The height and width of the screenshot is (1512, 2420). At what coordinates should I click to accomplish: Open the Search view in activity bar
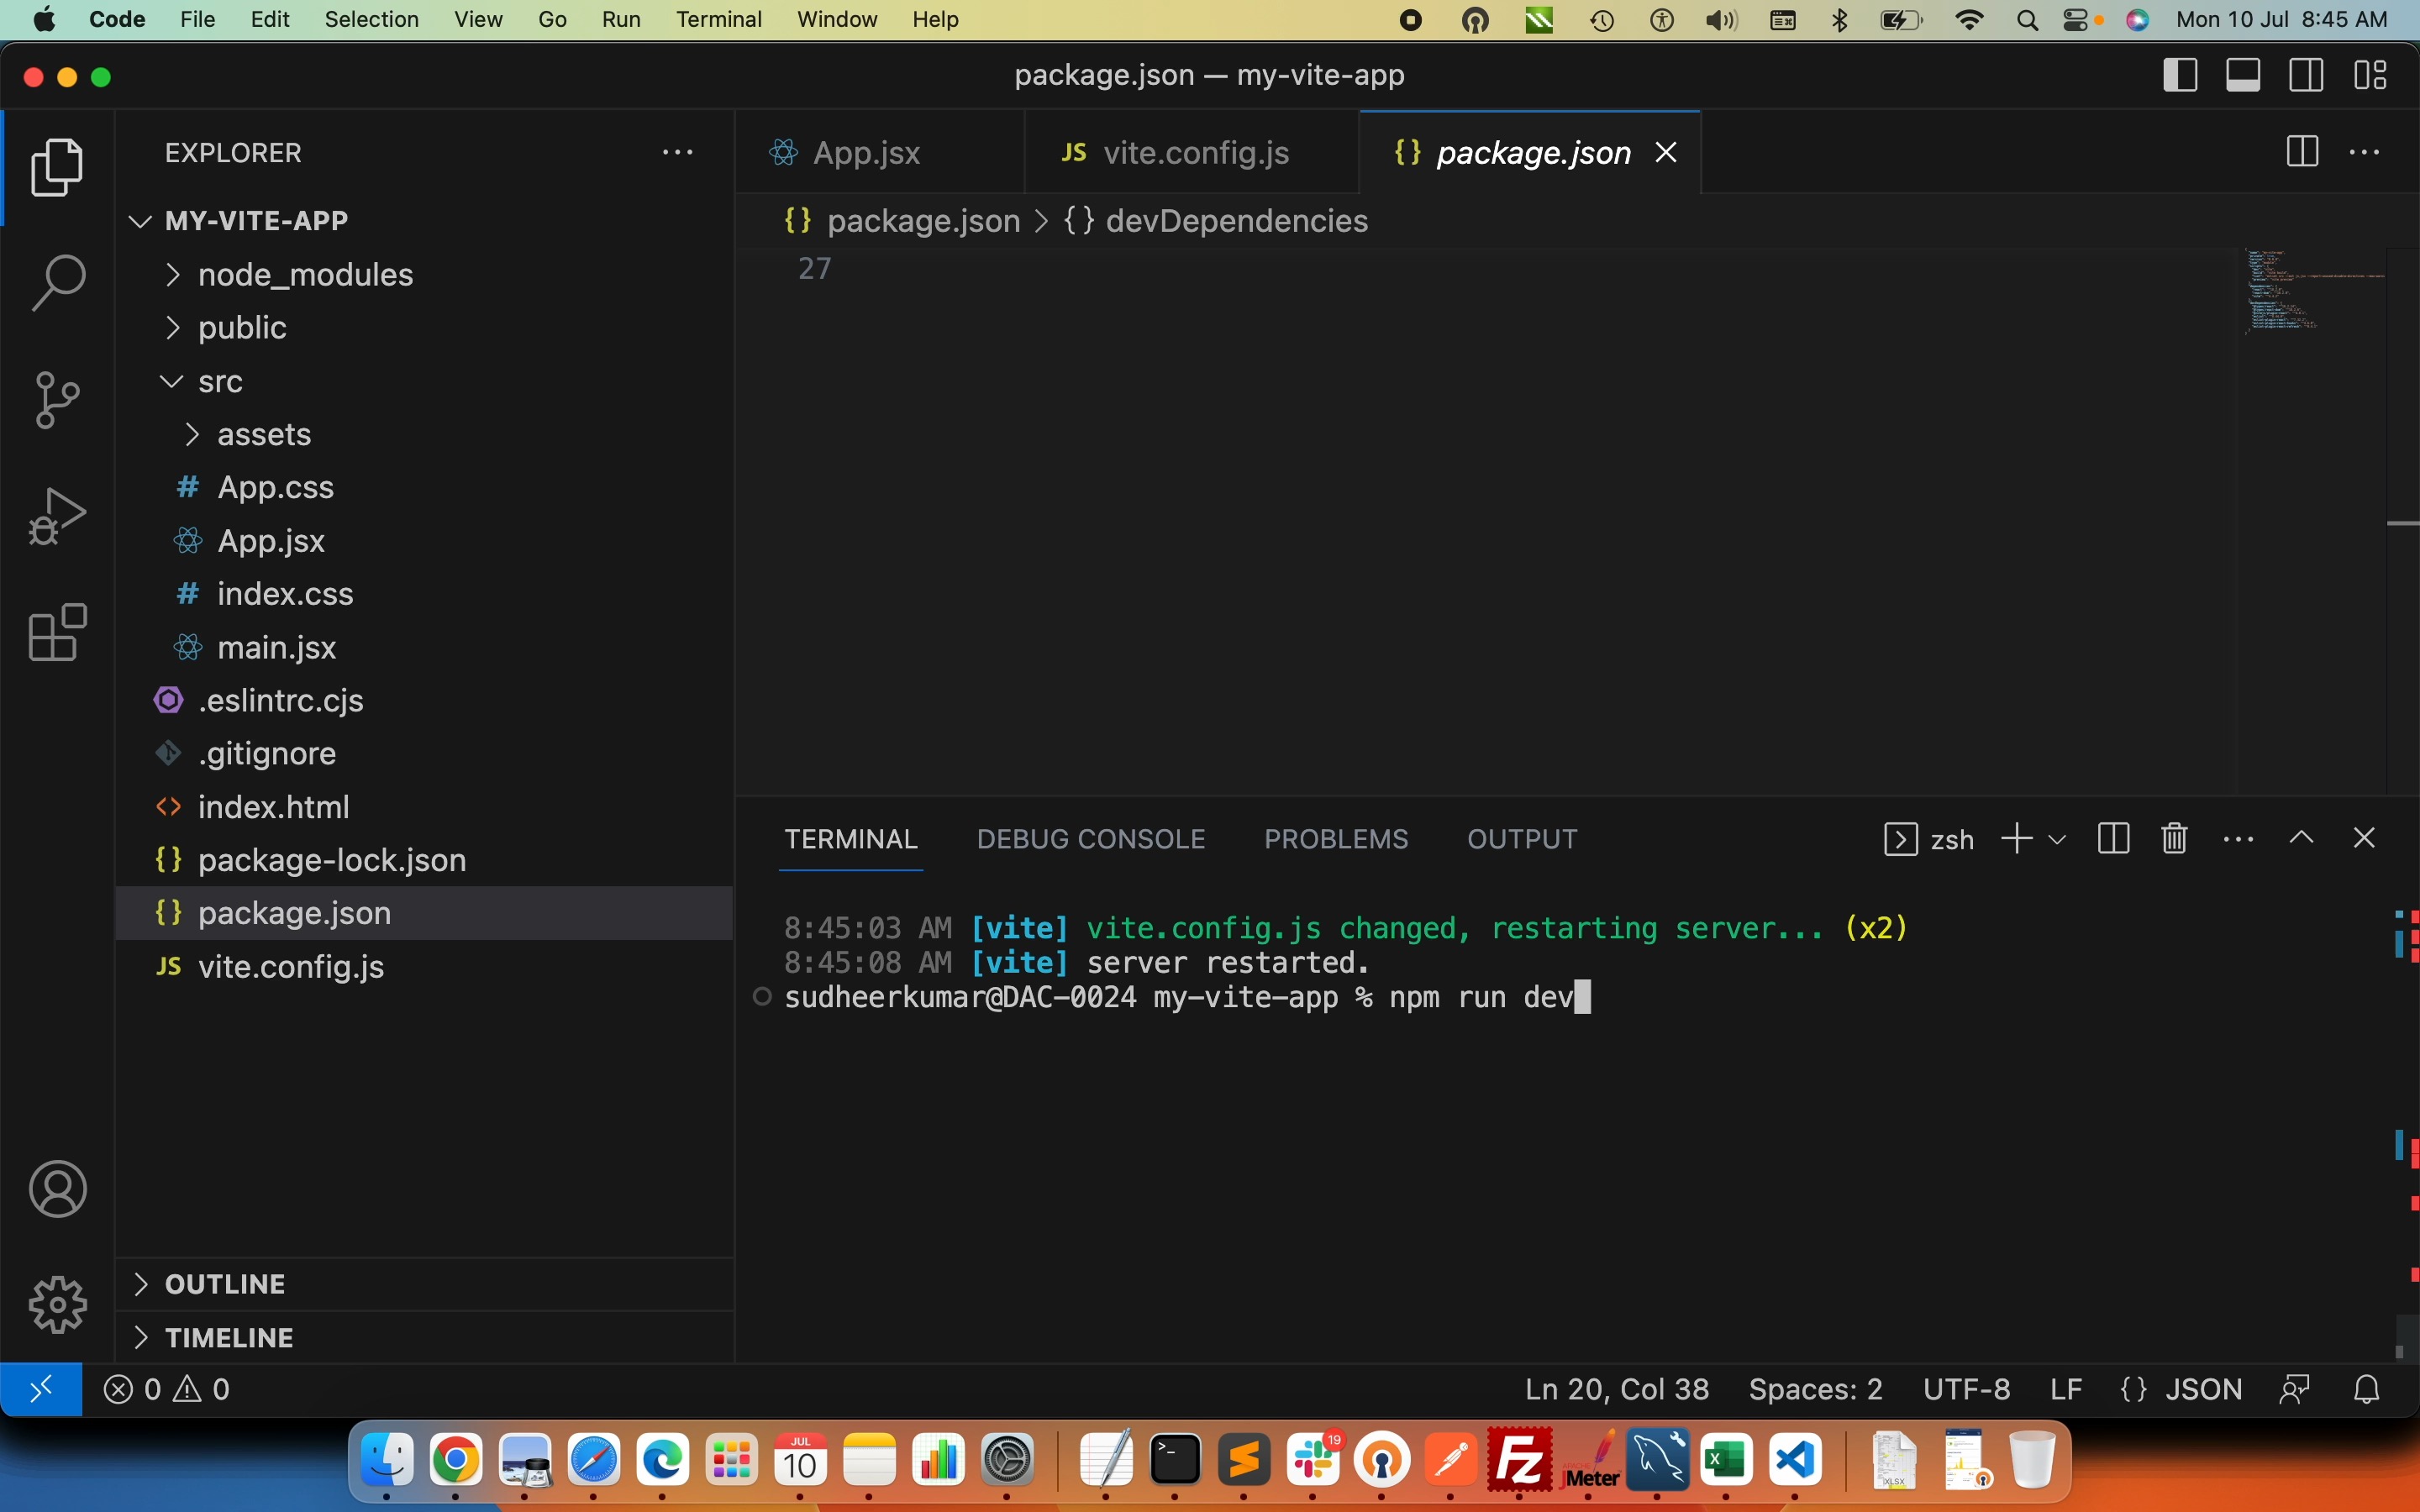click(x=57, y=282)
